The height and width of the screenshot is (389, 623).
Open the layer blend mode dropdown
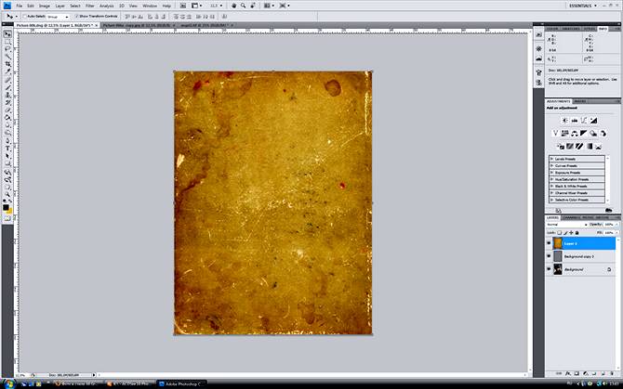pos(567,225)
